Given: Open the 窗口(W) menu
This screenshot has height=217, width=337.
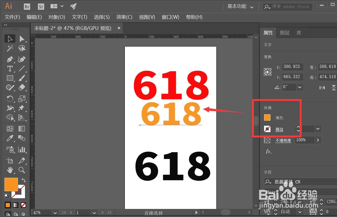Looking at the screenshot, I should tap(170, 17).
